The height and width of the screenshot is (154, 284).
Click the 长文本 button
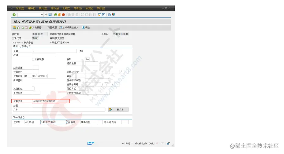(x=118, y=109)
